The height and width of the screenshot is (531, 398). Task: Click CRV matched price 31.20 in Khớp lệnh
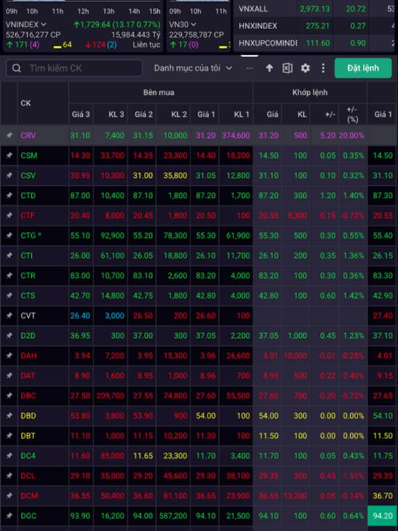tap(269, 135)
